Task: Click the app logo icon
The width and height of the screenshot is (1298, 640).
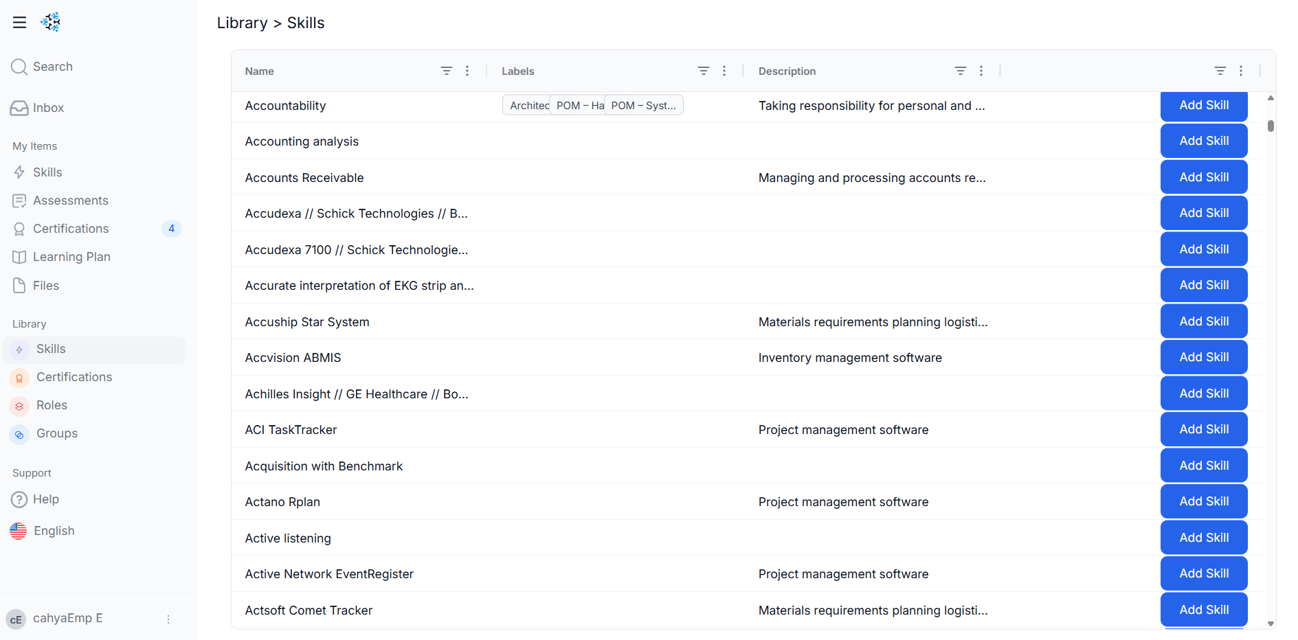Action: click(x=50, y=22)
